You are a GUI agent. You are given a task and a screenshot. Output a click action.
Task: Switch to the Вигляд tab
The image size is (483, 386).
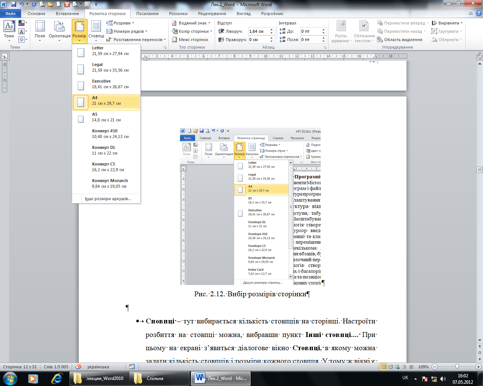tap(243, 14)
